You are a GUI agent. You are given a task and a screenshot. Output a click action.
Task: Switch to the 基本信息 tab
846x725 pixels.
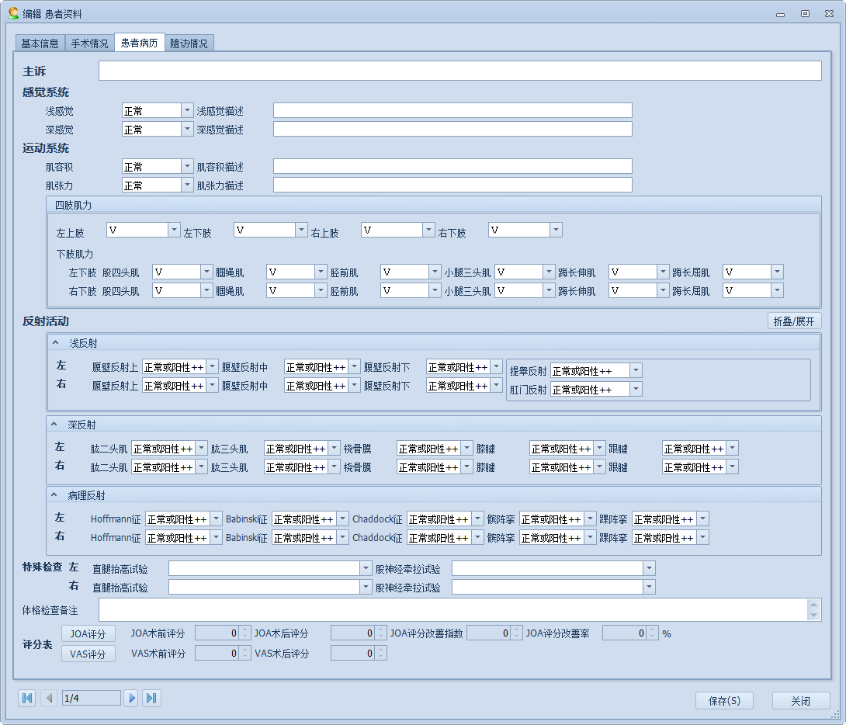click(40, 43)
